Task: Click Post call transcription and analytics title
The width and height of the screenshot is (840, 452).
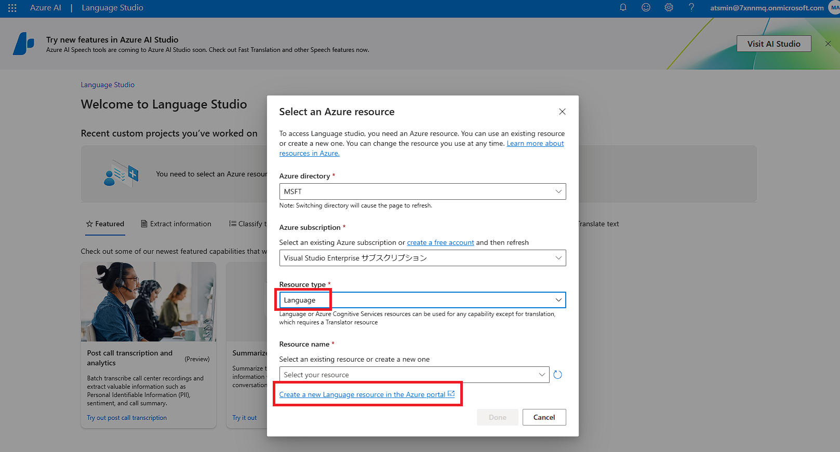Action: pyautogui.click(x=130, y=358)
